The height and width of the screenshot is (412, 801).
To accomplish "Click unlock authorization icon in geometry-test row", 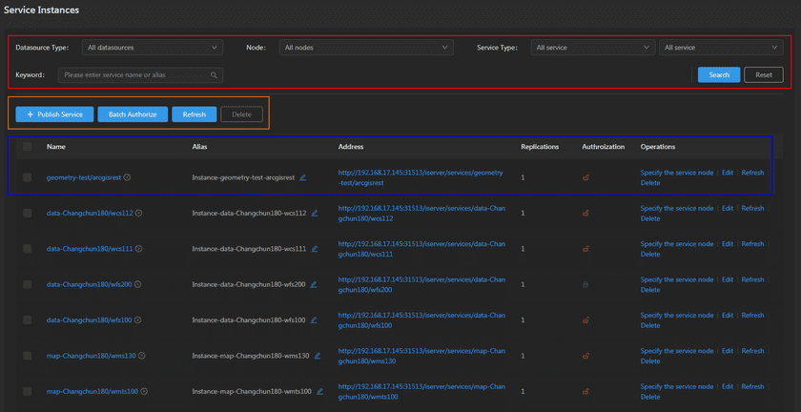I will pos(585,177).
